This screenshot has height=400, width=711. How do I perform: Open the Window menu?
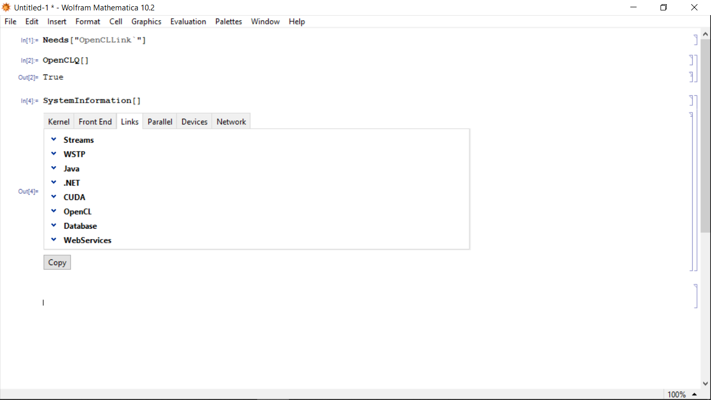pos(265,21)
